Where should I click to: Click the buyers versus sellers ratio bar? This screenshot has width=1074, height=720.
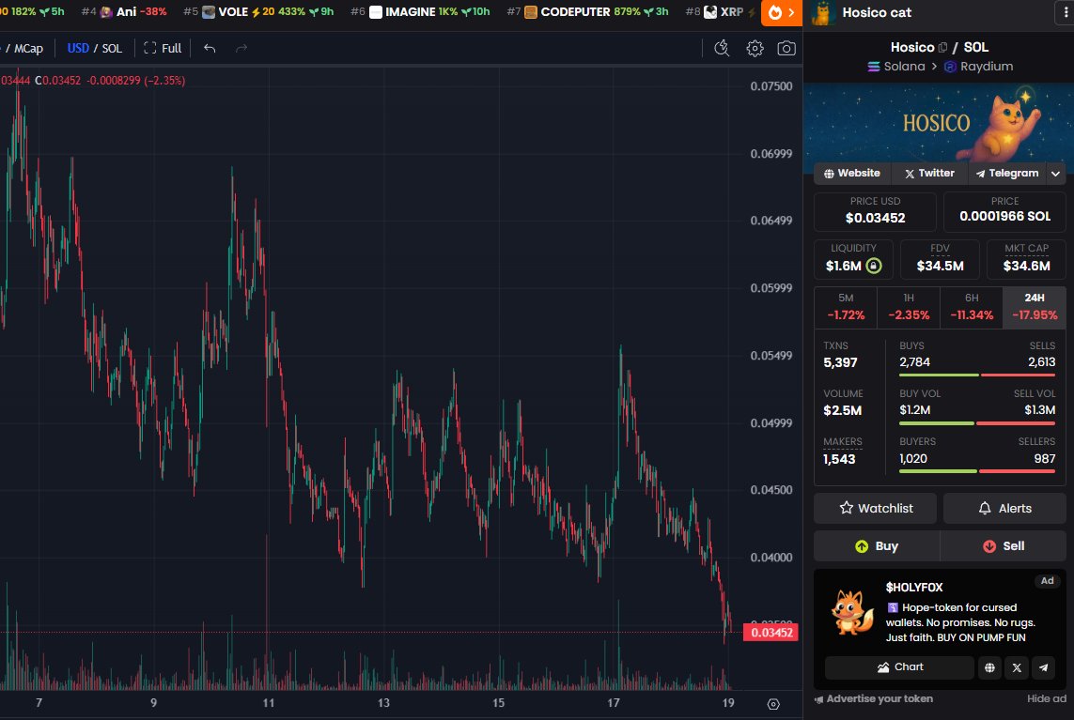click(977, 471)
